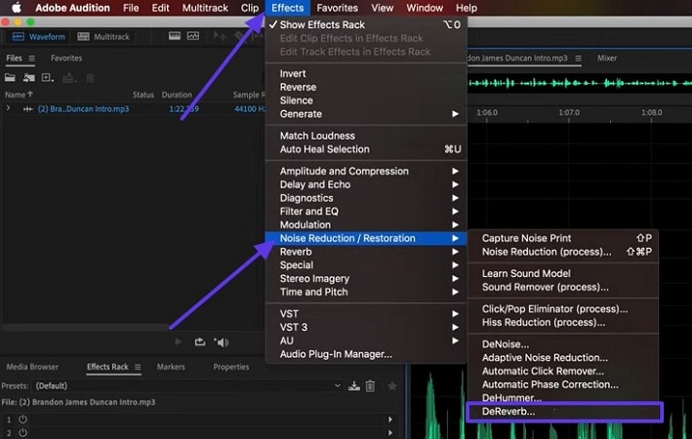
Task: Expand Time and Pitch submenu
Action: (366, 292)
